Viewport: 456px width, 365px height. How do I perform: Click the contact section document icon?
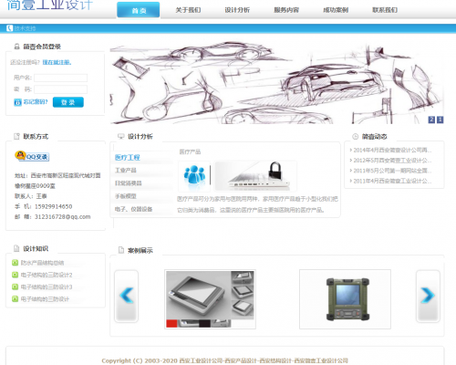(x=16, y=136)
